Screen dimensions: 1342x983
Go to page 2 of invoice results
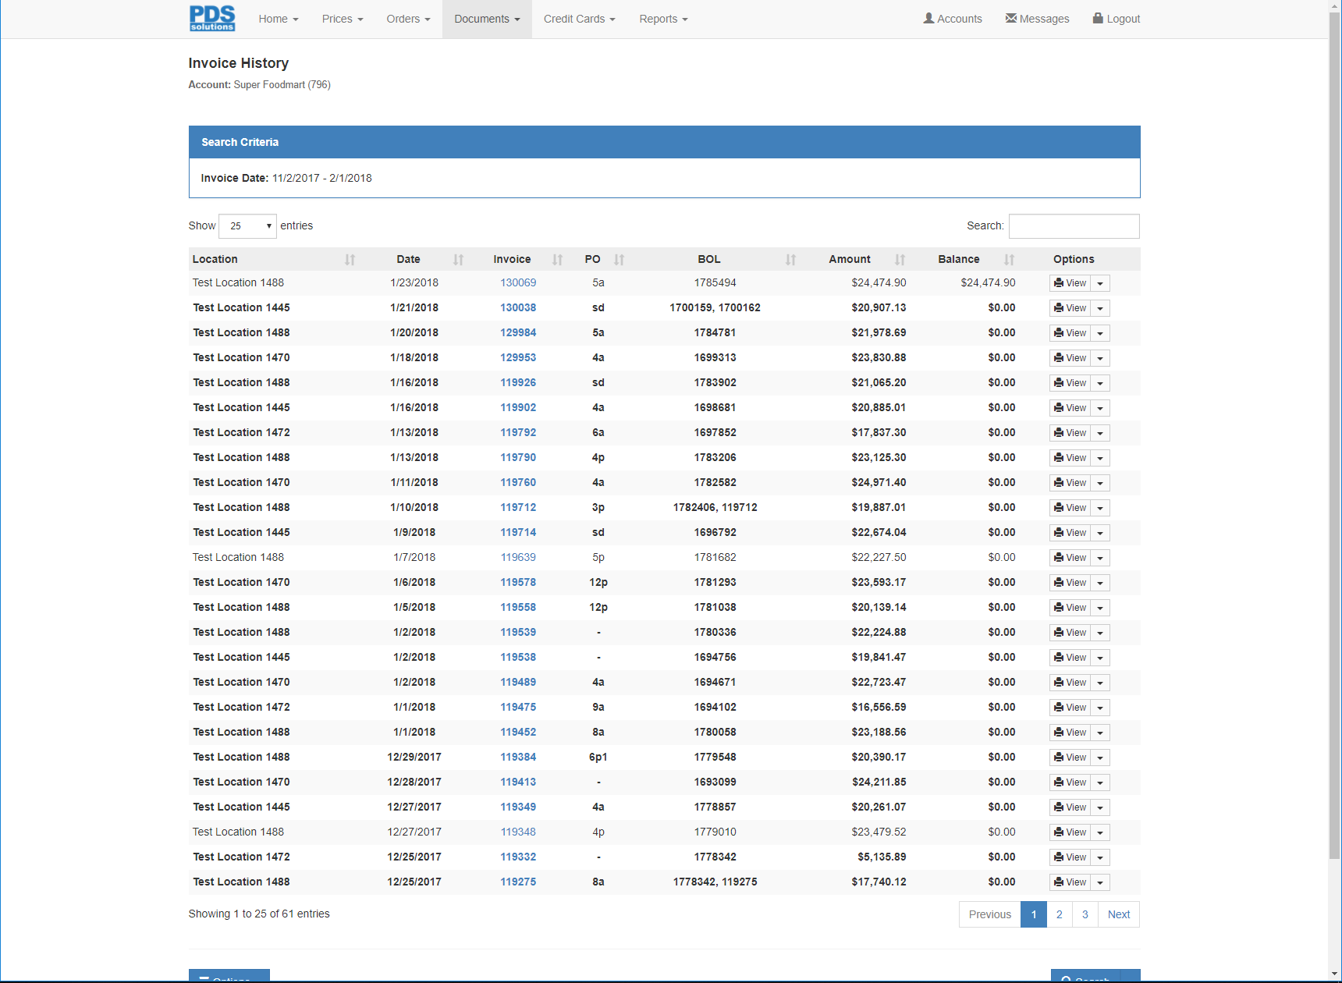(1059, 914)
